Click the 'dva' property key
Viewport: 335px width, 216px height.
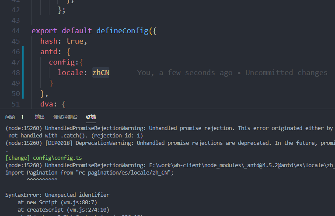(47, 104)
